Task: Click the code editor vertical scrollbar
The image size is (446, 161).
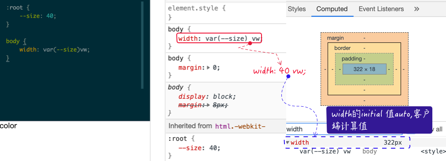Action: (143, 45)
